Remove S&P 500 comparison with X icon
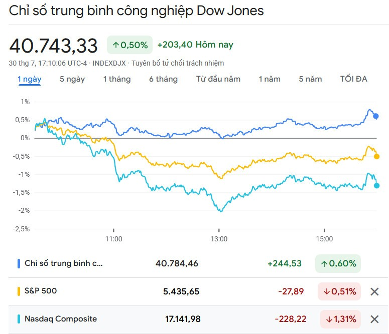 374,291
